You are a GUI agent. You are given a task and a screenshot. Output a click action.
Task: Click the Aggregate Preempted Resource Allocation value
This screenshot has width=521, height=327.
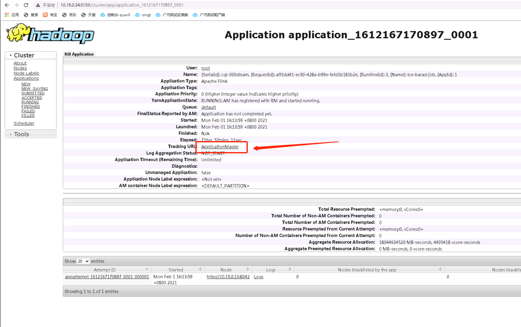411,249
